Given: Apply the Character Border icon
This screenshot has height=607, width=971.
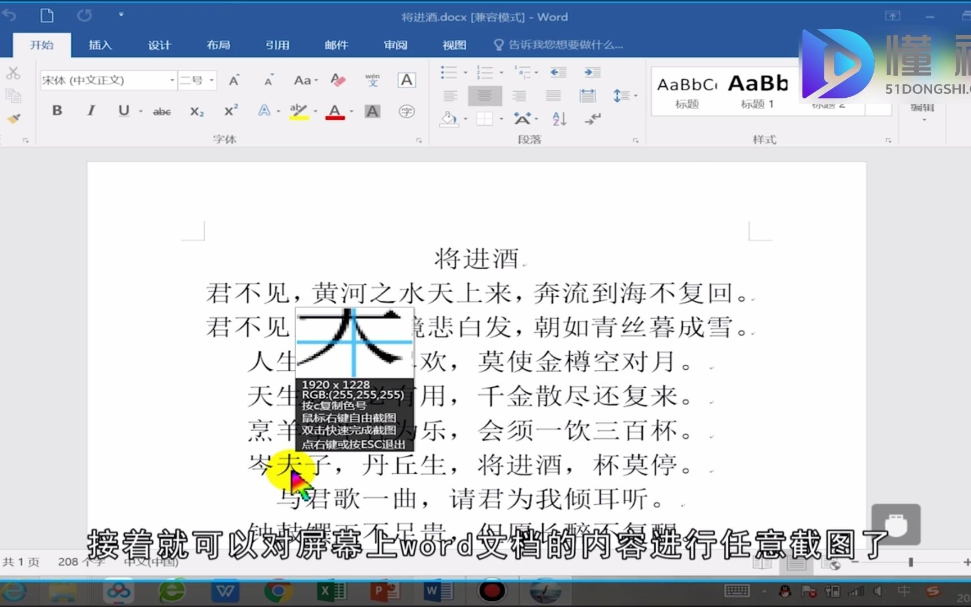Looking at the screenshot, I should [x=407, y=80].
